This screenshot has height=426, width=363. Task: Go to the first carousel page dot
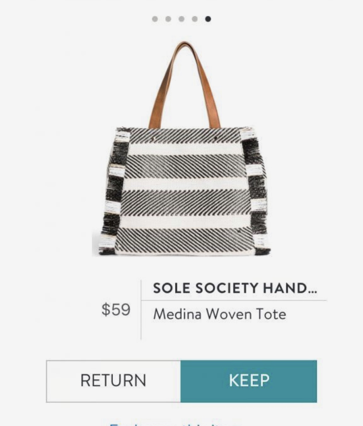click(x=155, y=19)
